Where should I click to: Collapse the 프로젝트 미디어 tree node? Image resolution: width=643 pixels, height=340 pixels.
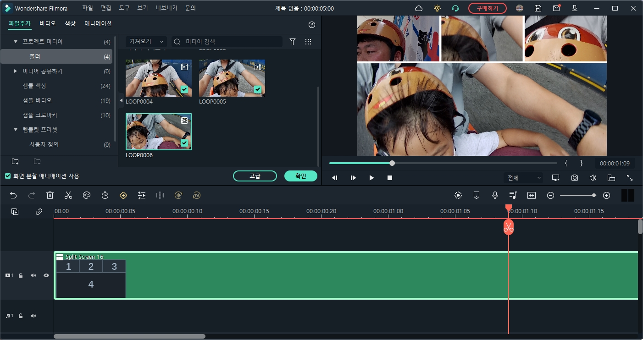15,42
